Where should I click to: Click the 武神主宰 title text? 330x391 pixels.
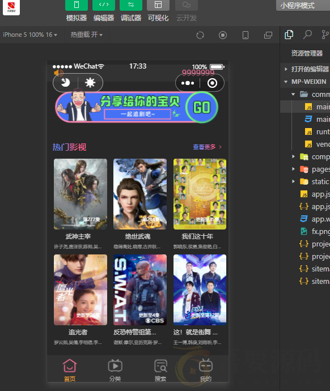point(78,236)
